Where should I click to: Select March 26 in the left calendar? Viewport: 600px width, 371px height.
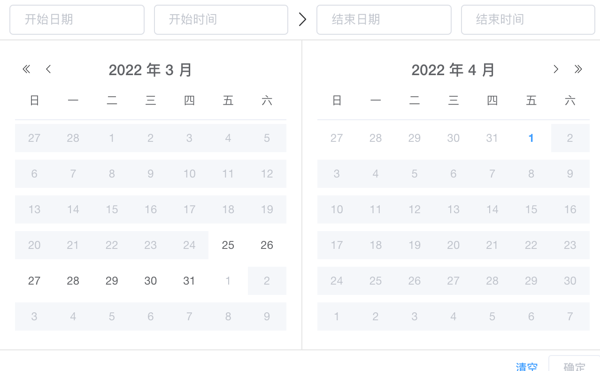267,245
